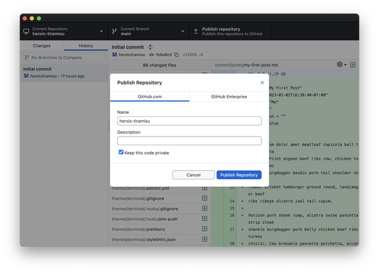Check Keep this code private checkbox
Image resolution: width=379 pixels, height=273 pixels.
point(121,152)
